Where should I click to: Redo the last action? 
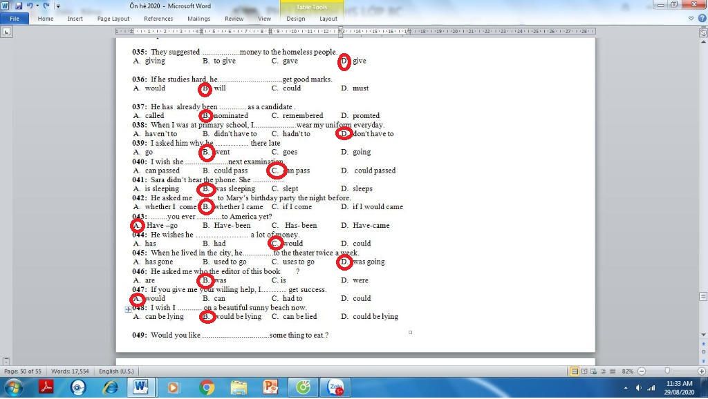click(x=46, y=6)
